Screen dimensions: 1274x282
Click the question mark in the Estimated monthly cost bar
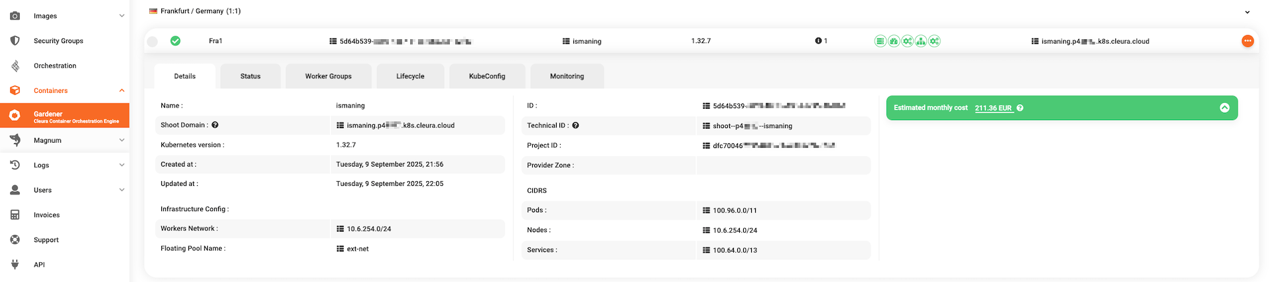[x=1020, y=108]
